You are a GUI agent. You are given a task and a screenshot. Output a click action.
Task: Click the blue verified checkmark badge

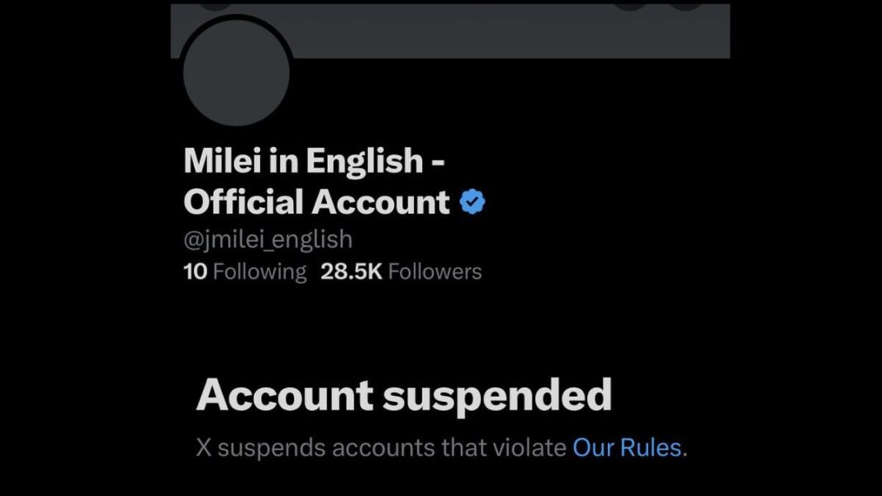tap(472, 201)
